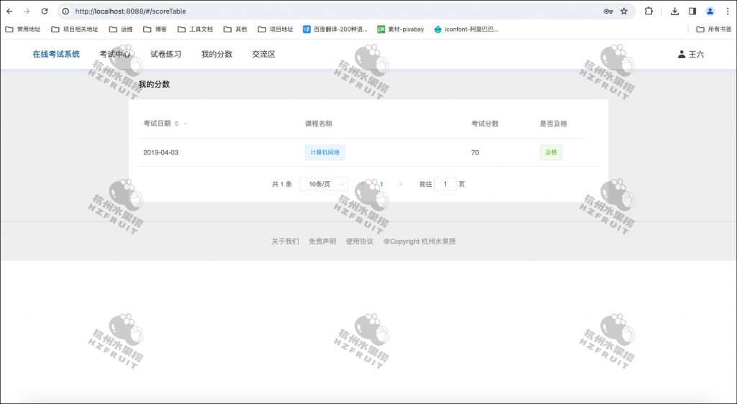Open the 博客 bookmark folder
Screen dimensions: 737x404
155,29
